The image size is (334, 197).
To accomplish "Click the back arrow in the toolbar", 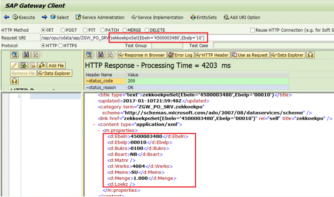I will pos(6,17).
